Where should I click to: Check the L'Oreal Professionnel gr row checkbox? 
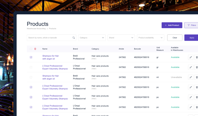point(31,67)
